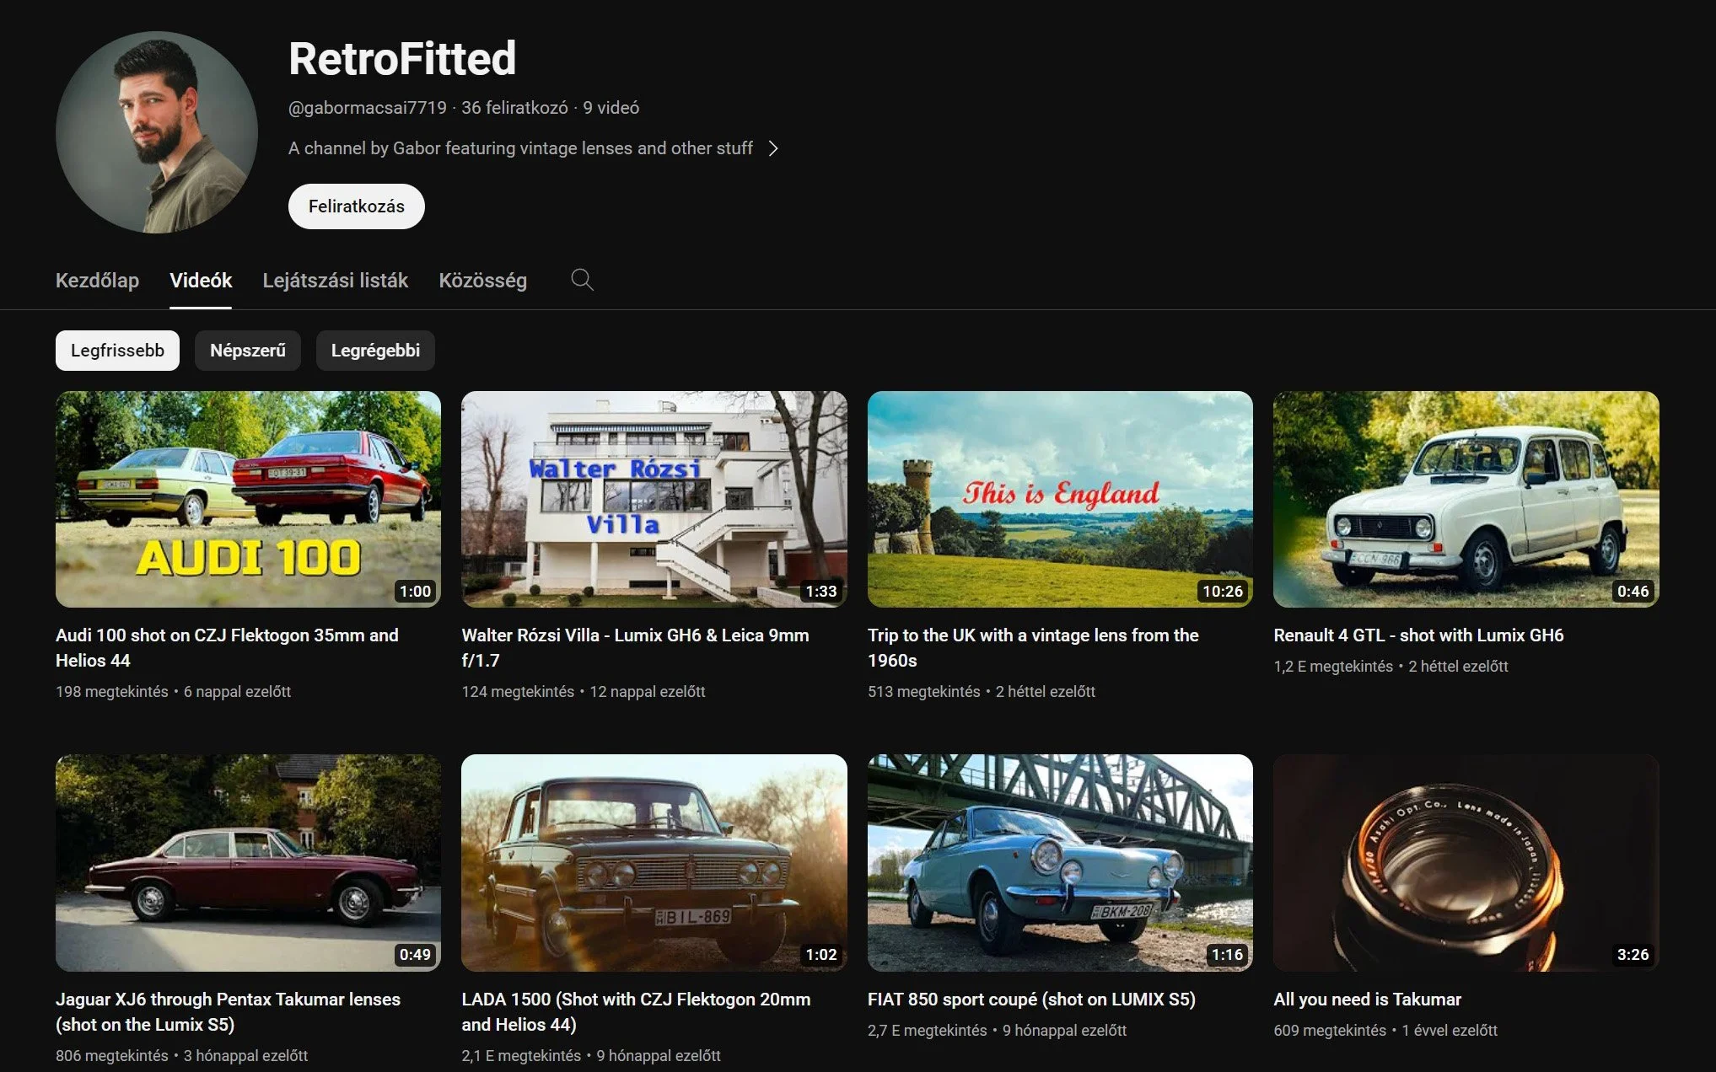Screen dimensions: 1716x1072
Task: Click the Renault 4 GTL video title
Action: pyautogui.click(x=1418, y=635)
